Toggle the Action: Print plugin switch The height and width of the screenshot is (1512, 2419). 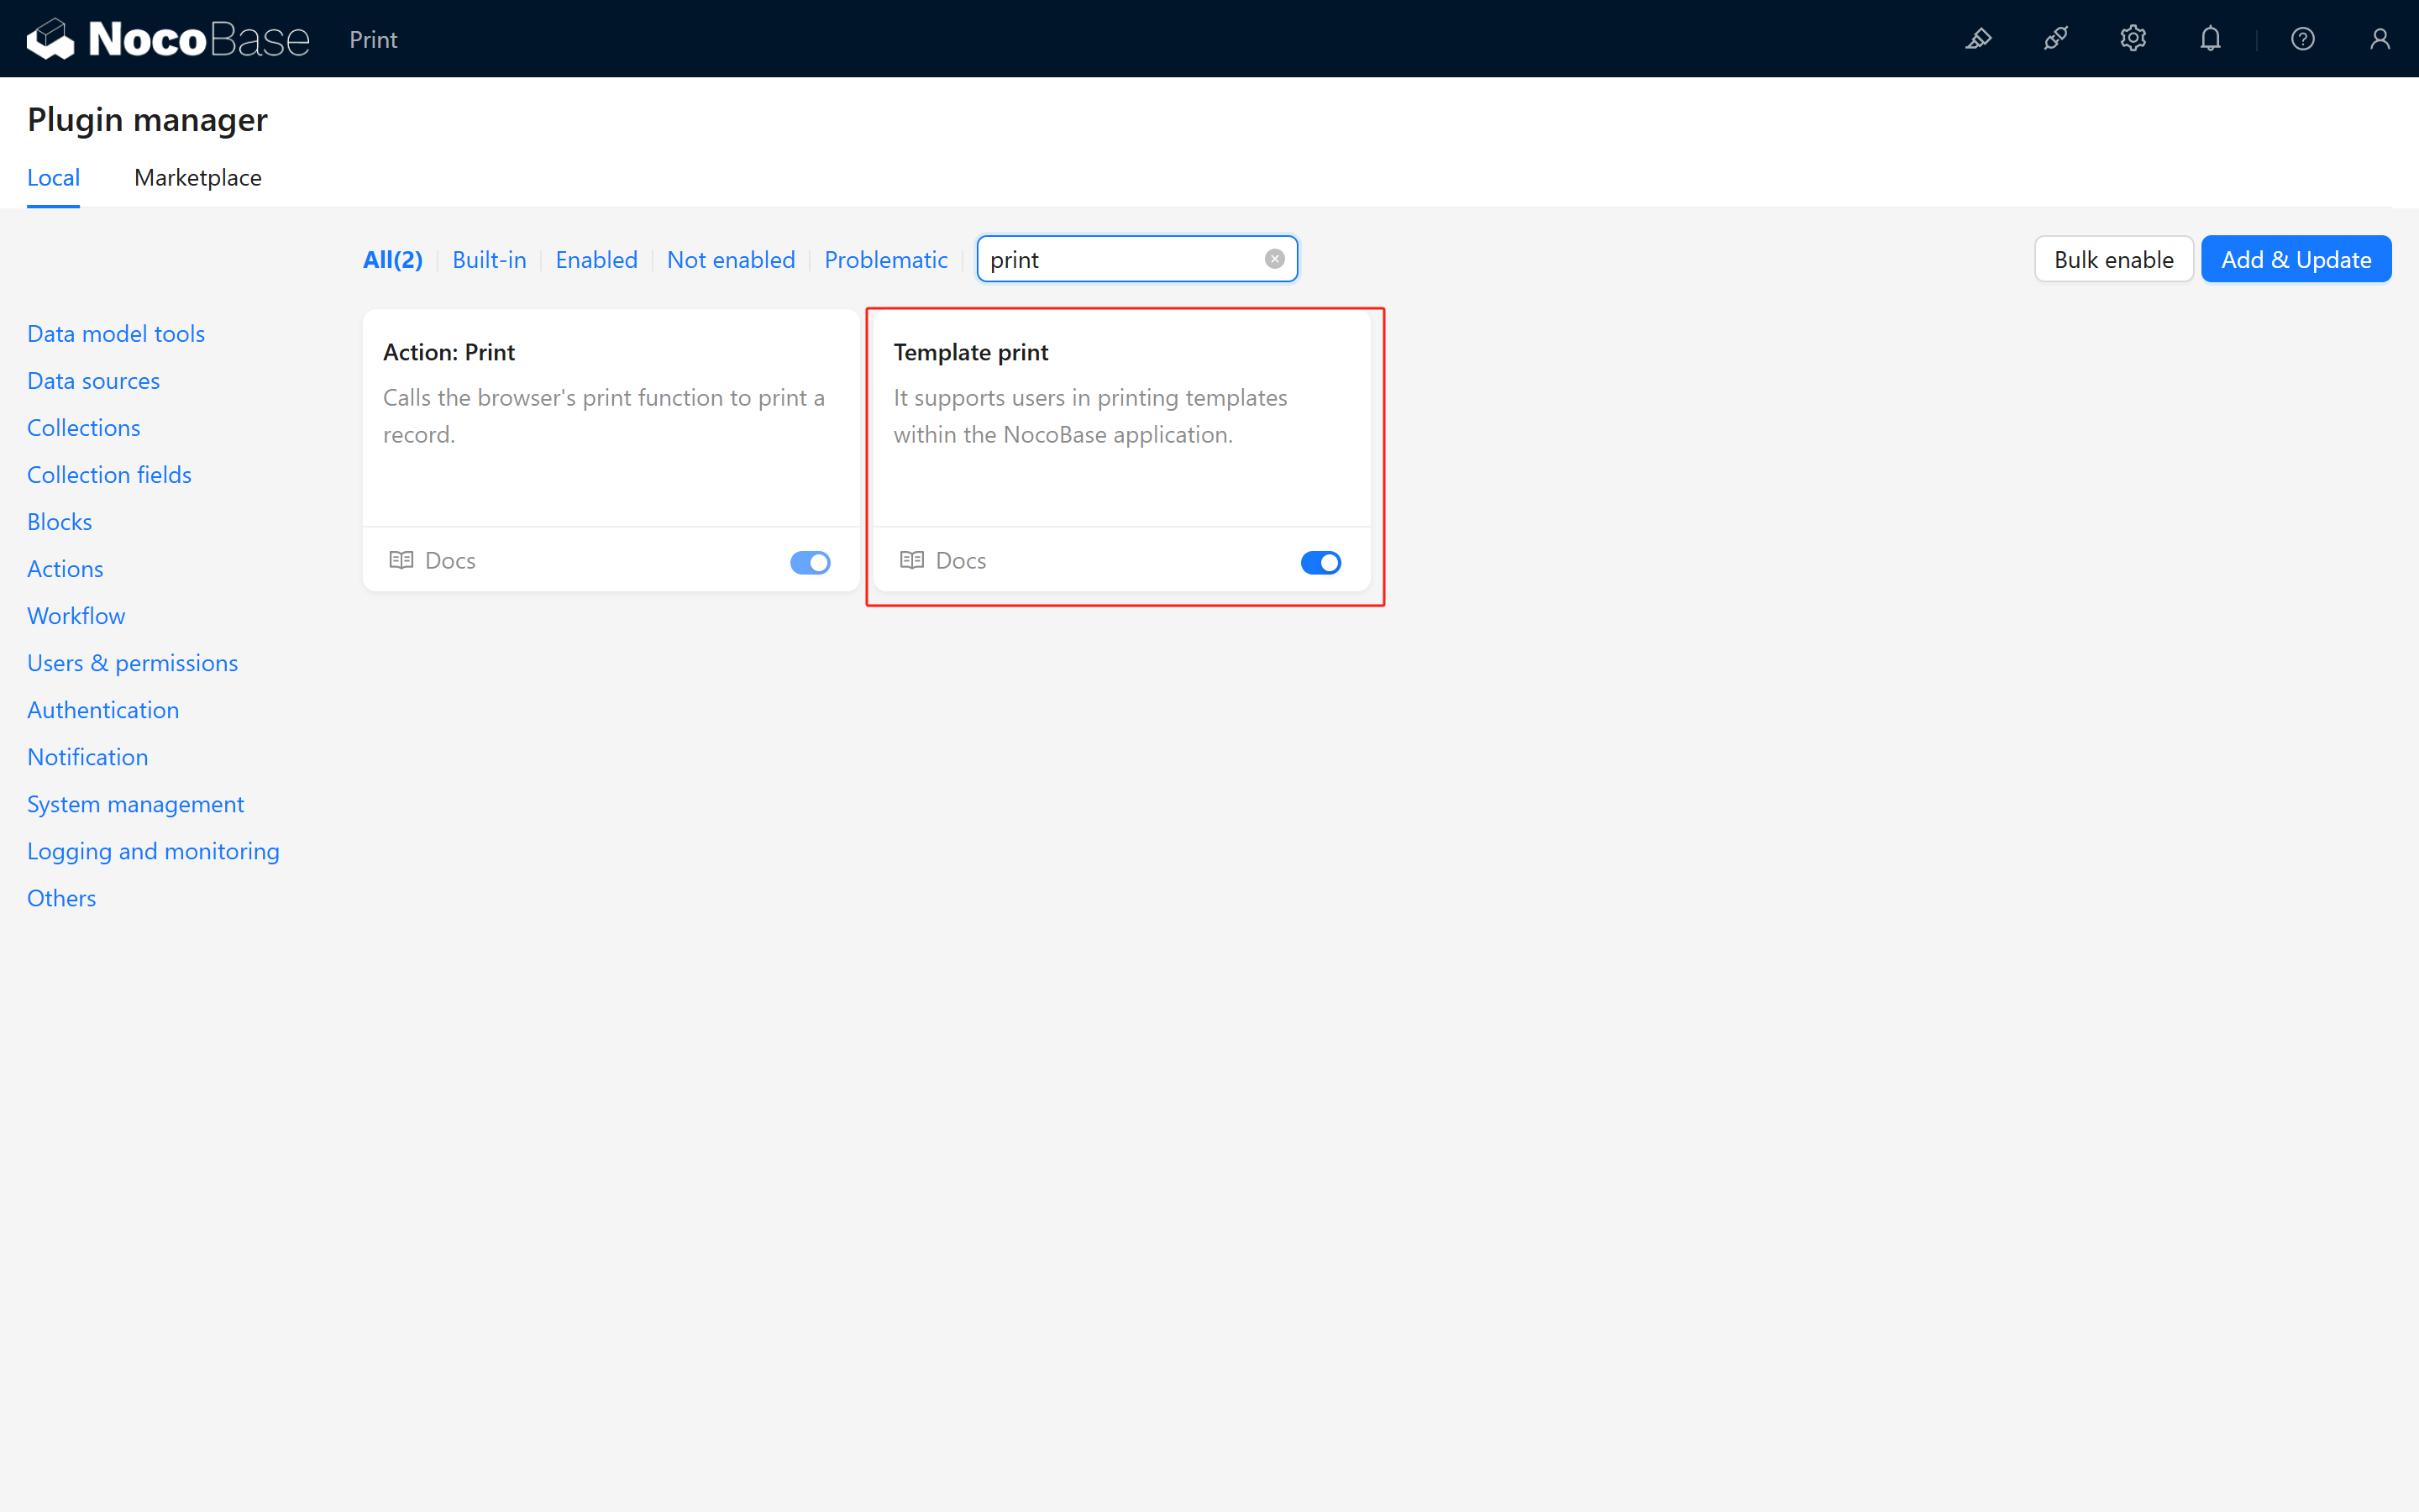coord(810,563)
